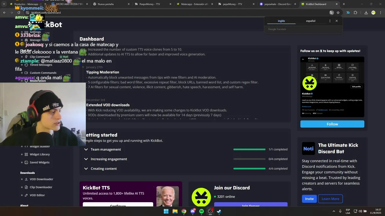Close the Google Translate popup
Image resolution: width=385 pixels, height=216 pixels.
[337, 21]
